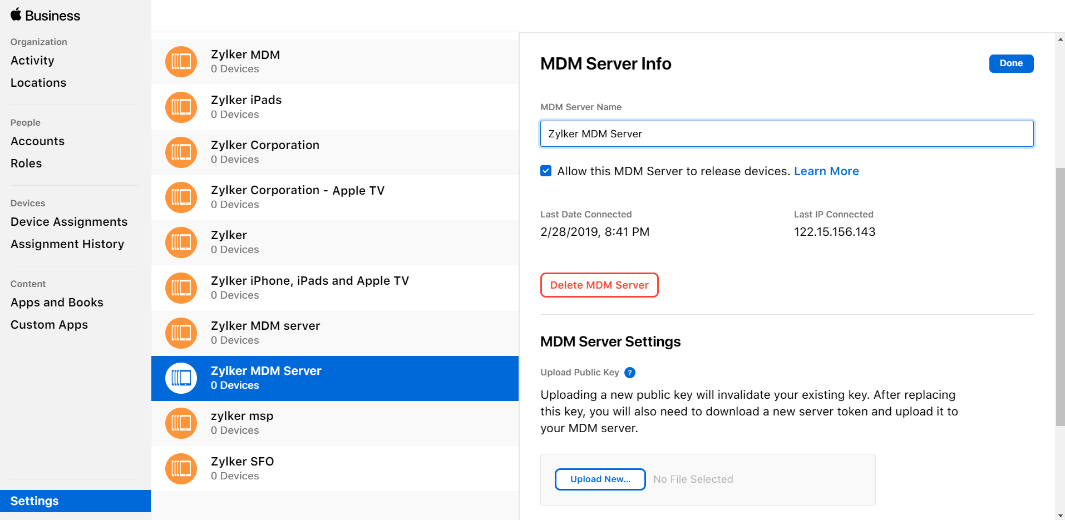
Task: Select the Zylker Corporation server icon
Action: (x=181, y=152)
